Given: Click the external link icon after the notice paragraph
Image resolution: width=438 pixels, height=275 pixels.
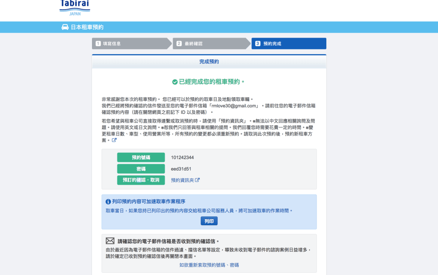Looking at the screenshot, I should pyautogui.click(x=114, y=140).
